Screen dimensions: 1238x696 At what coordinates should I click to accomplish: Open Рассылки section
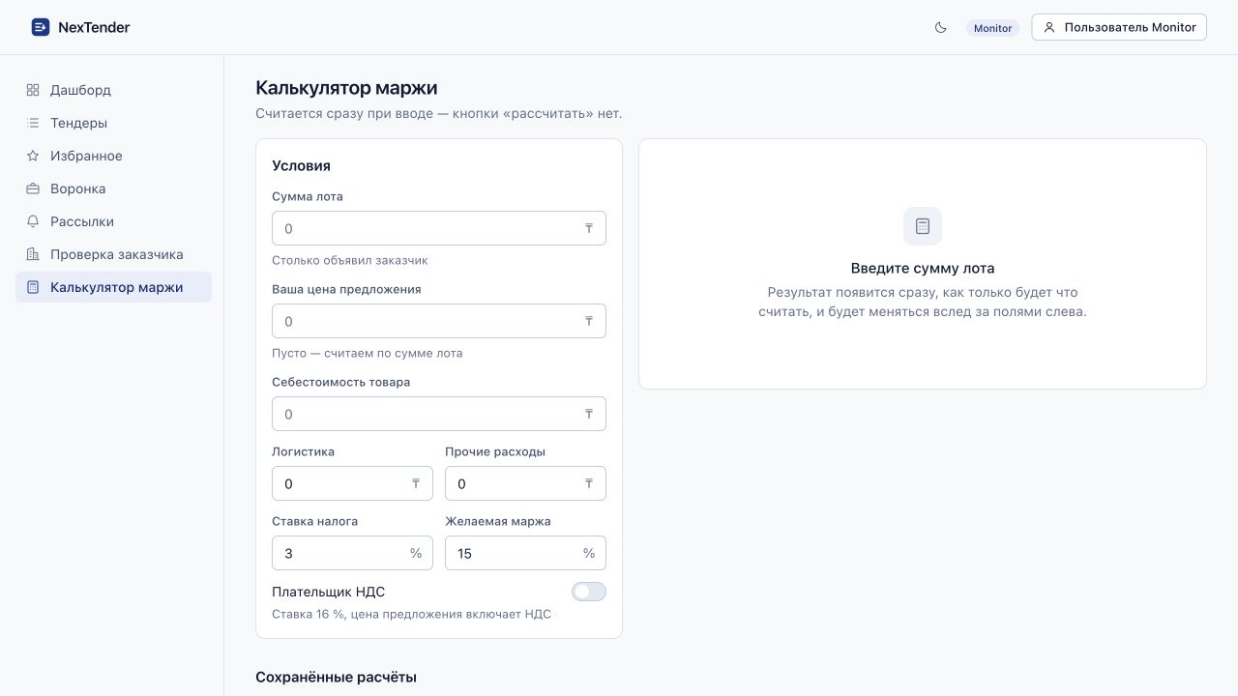tap(113, 221)
